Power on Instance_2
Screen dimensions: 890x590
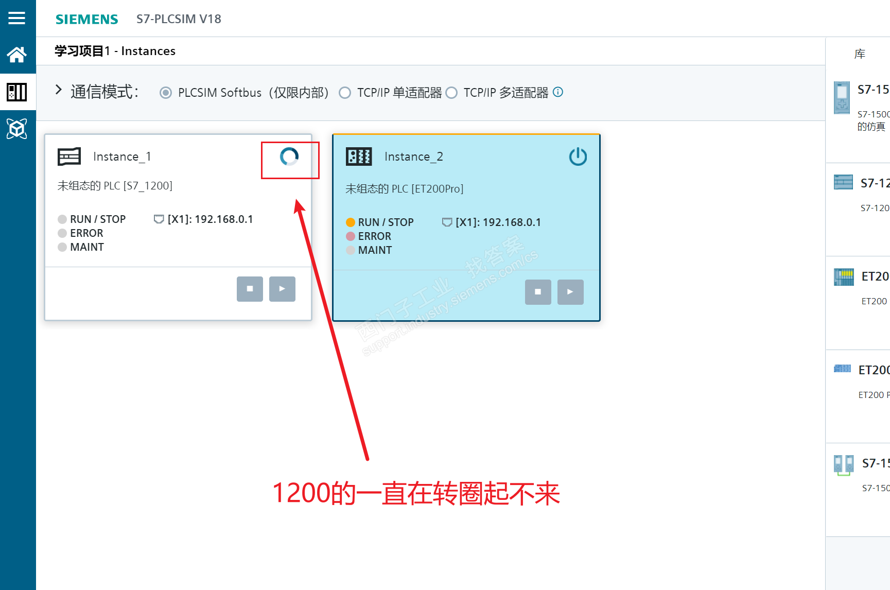pyautogui.click(x=578, y=157)
